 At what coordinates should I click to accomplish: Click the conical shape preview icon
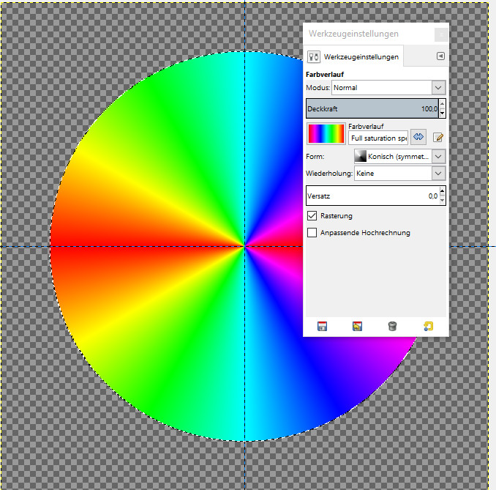361,156
